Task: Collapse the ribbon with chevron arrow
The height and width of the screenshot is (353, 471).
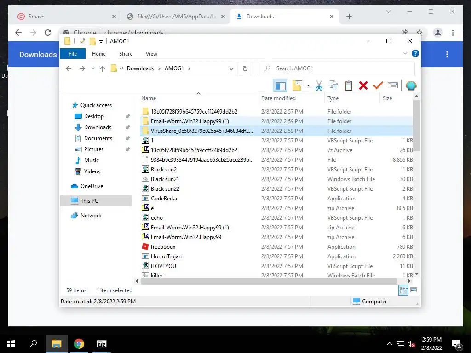Action: pyautogui.click(x=405, y=53)
